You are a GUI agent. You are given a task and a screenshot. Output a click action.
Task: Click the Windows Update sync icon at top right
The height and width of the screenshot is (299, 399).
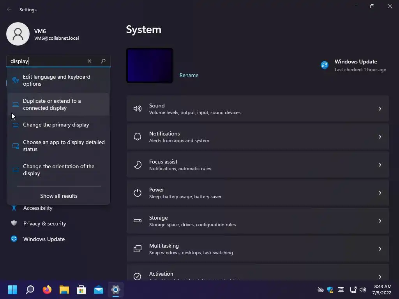pos(325,65)
